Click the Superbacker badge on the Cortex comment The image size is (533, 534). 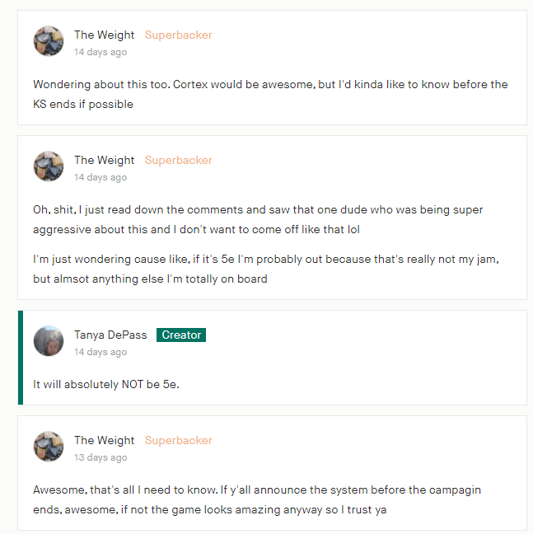click(178, 35)
